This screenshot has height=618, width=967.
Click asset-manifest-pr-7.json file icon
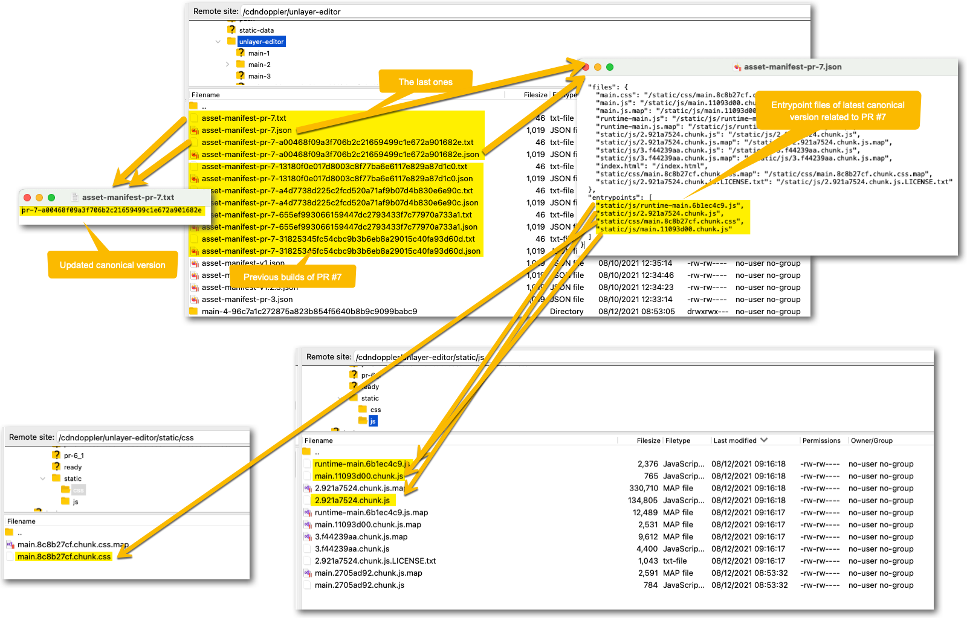click(195, 130)
